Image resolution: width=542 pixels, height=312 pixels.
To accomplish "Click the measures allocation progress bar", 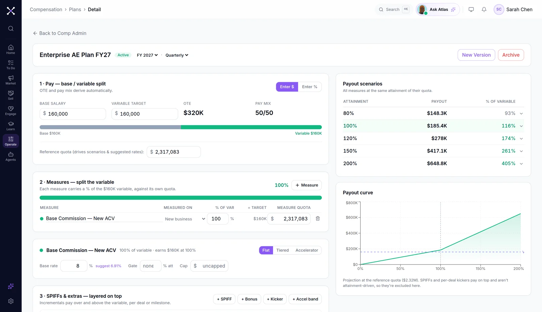I will pyautogui.click(x=181, y=198).
